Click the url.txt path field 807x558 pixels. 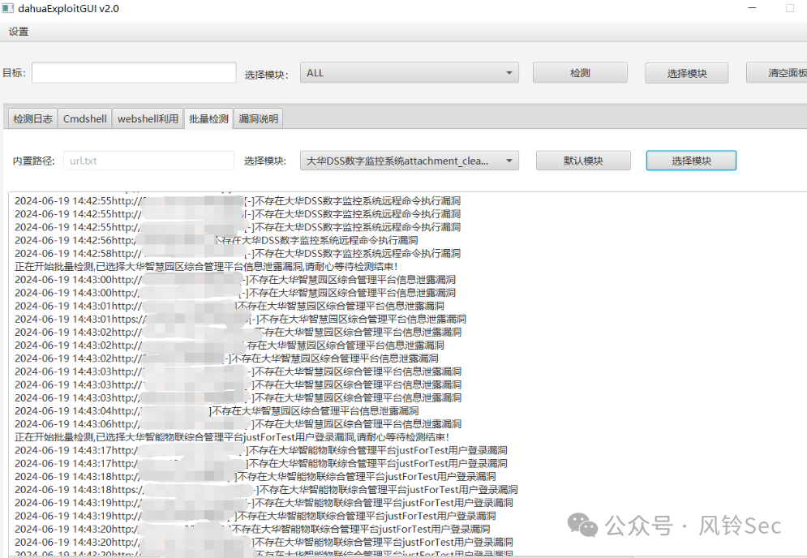click(148, 161)
